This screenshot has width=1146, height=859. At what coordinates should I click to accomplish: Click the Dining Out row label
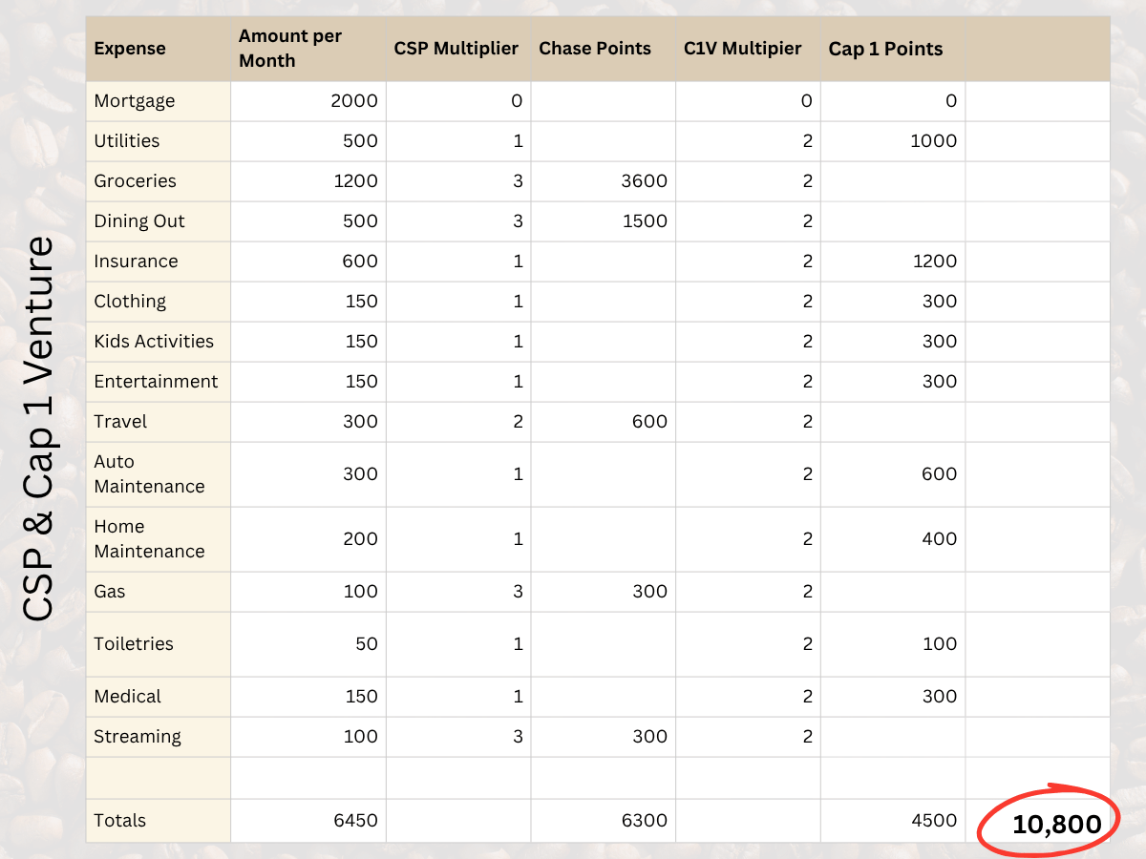coord(139,221)
